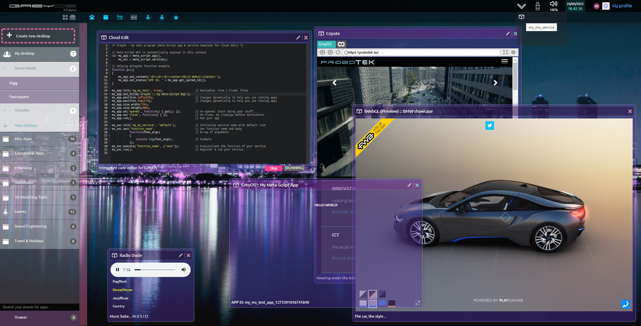641x326 pixels.
Task: Click the outlined window icon in dock
Action: coord(120,17)
